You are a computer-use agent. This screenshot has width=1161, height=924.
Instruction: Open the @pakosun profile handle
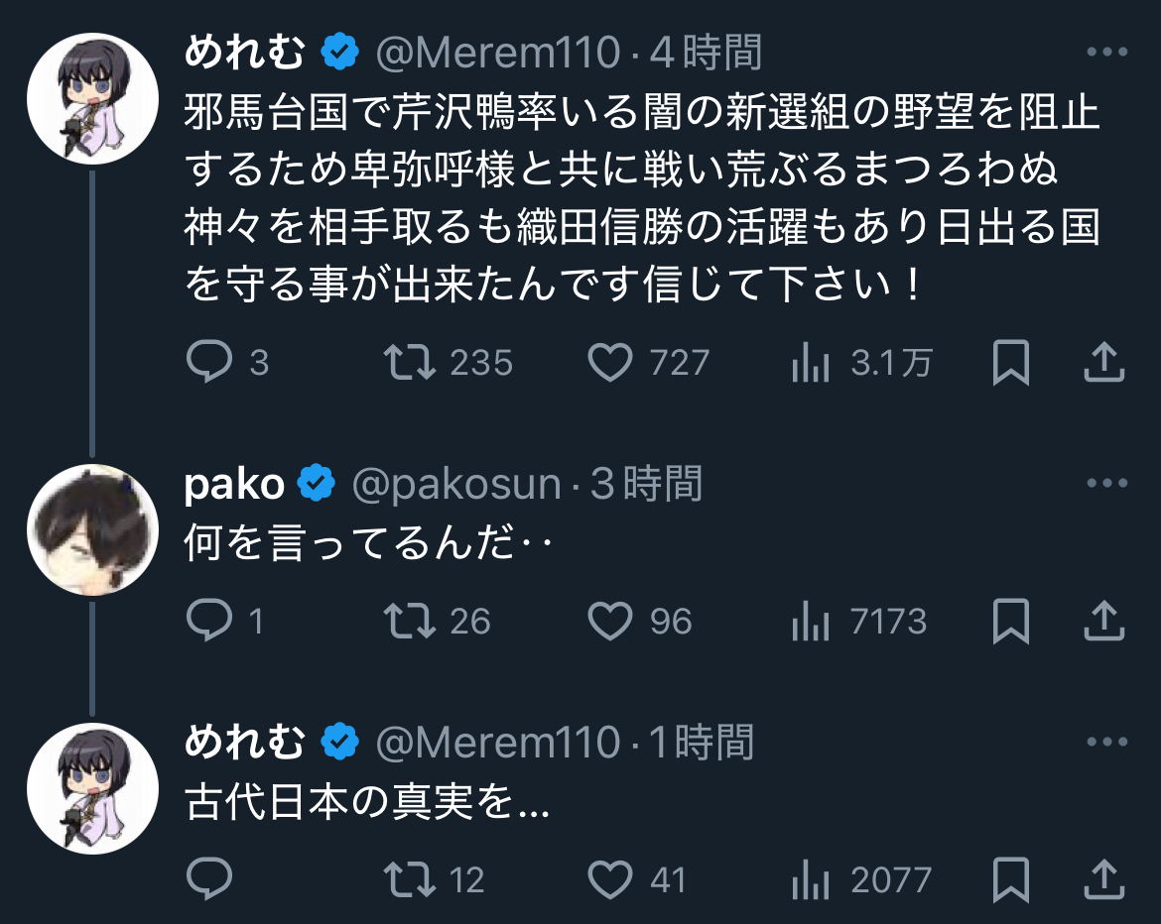(x=456, y=485)
